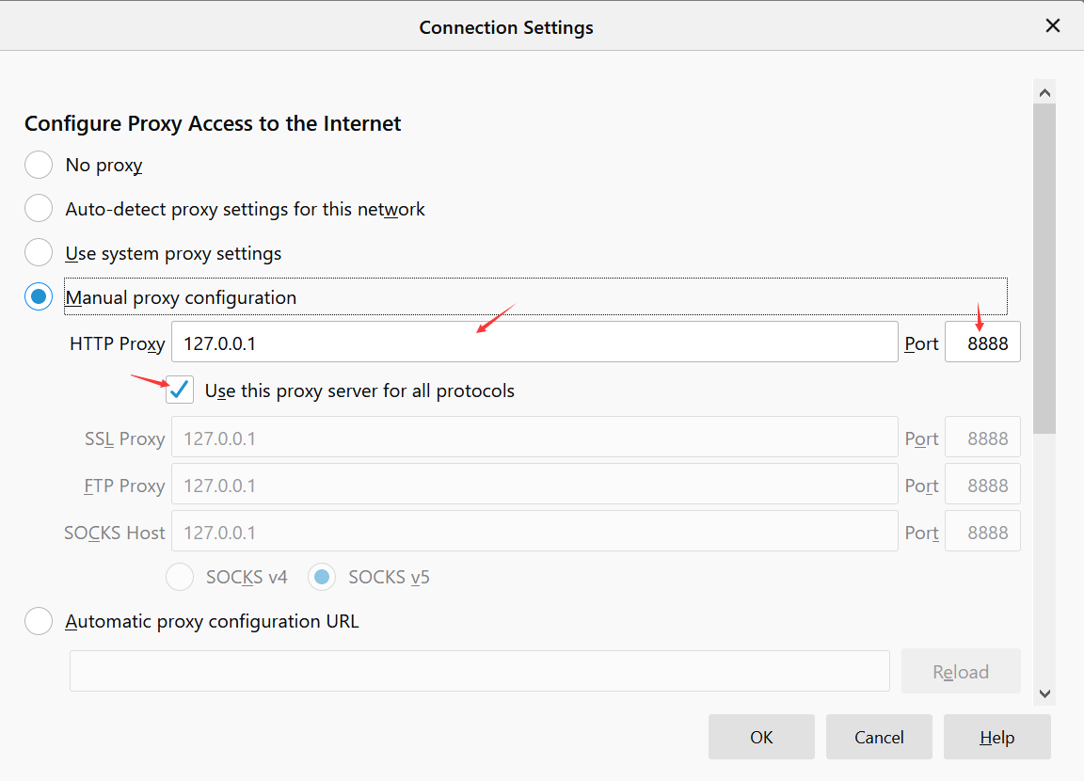Select the SOCKS v4 radio button

coord(180,577)
